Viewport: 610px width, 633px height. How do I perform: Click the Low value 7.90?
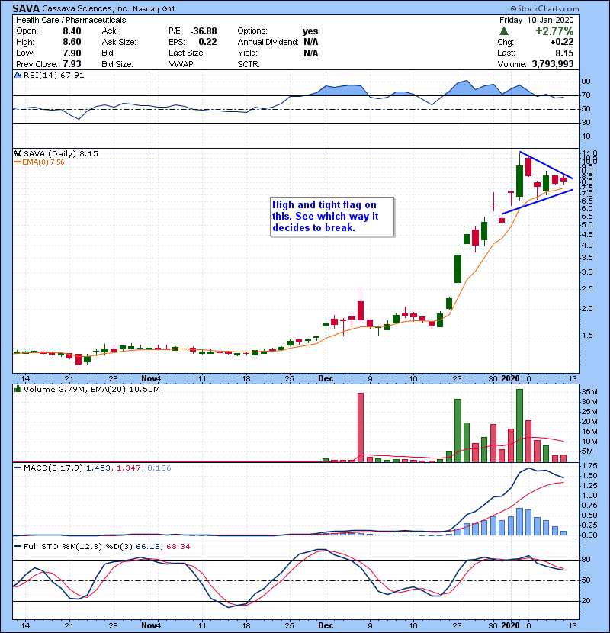[72, 53]
